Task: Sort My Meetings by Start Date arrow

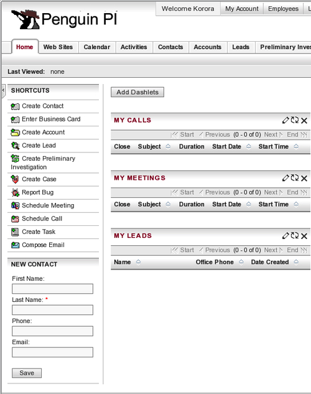Action: 249,205
